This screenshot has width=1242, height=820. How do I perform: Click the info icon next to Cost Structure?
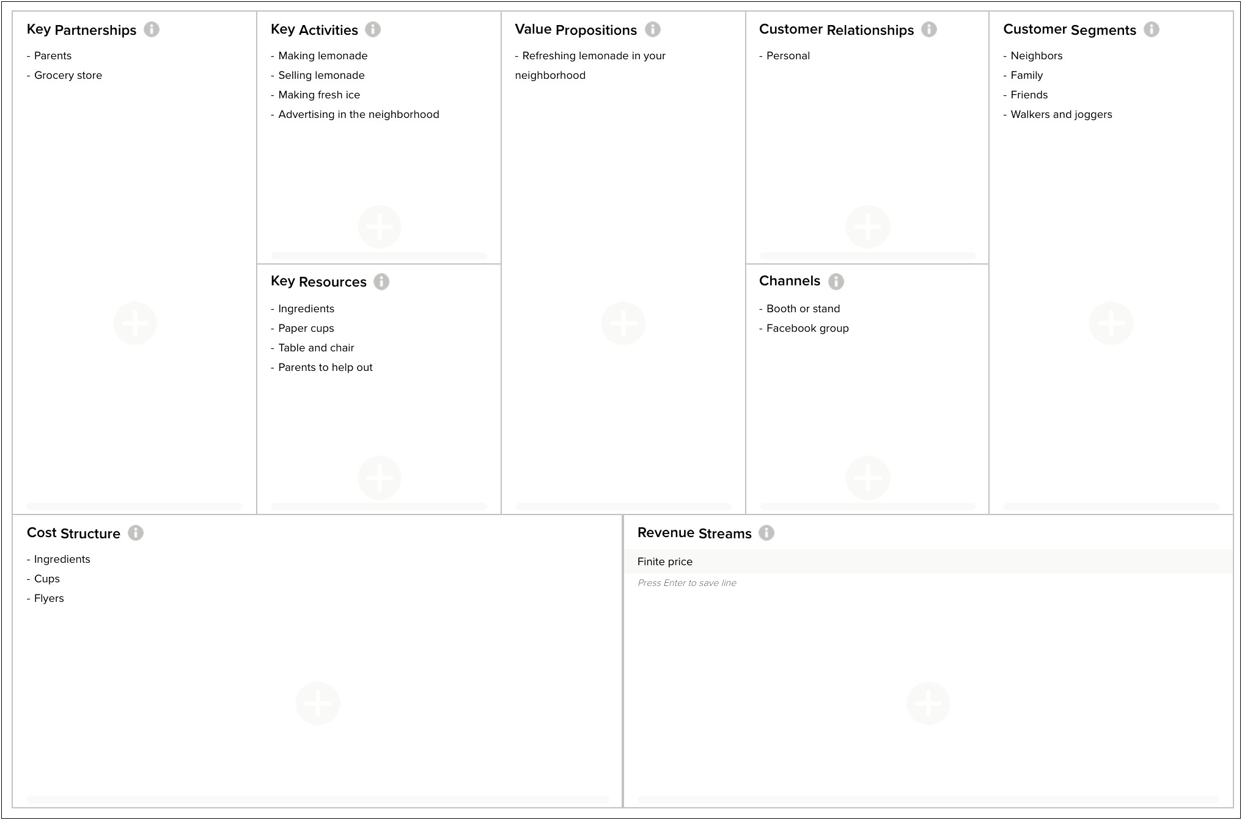(x=138, y=533)
